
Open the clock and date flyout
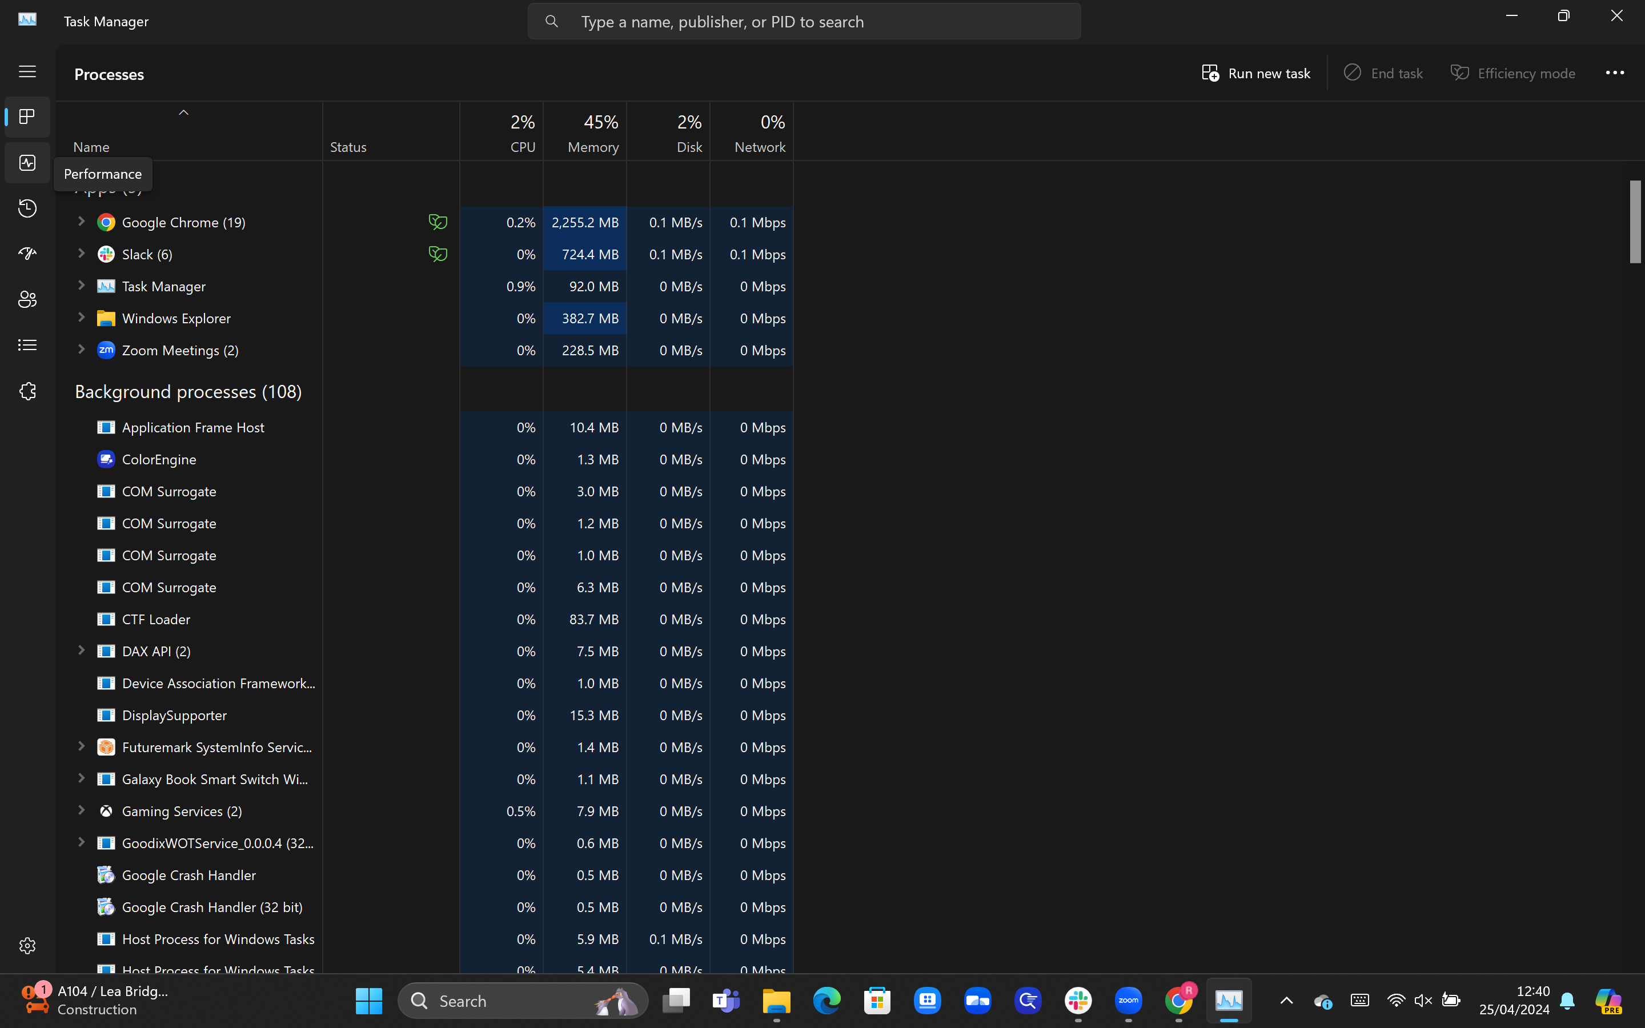(1515, 1001)
